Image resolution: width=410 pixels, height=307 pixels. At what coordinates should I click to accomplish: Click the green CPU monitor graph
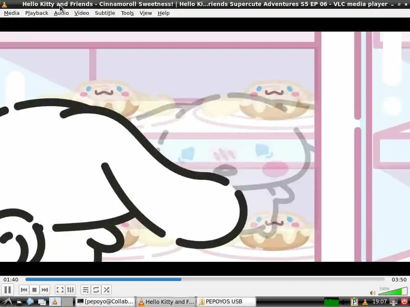pyautogui.click(x=331, y=302)
